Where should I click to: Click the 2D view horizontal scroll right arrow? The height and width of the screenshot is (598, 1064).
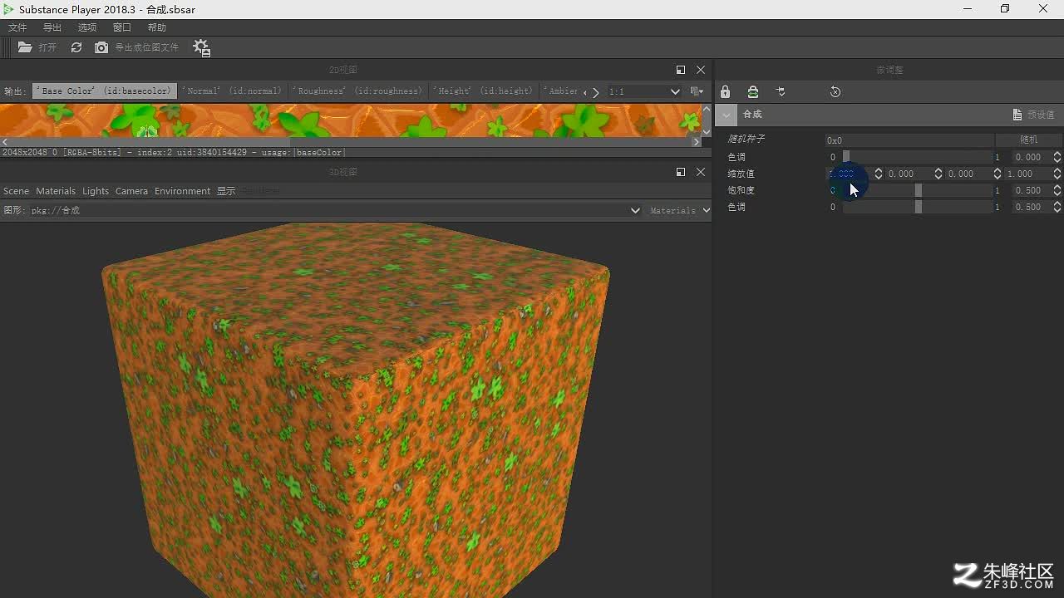pyautogui.click(x=697, y=142)
